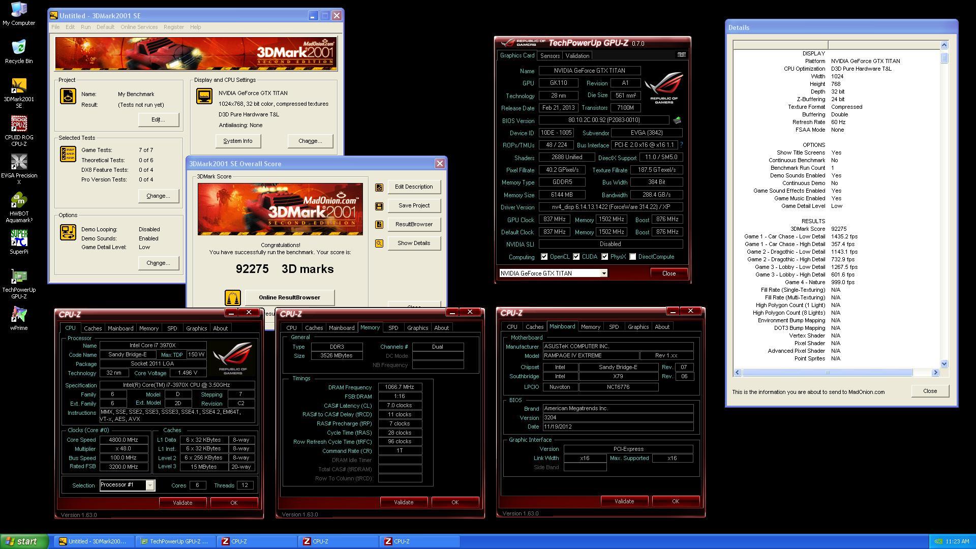
Task: Click the Bus Interface question mark in GPU-Z
Action: [681, 145]
